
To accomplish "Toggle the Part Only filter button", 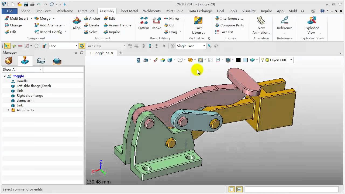I will coord(82,46).
